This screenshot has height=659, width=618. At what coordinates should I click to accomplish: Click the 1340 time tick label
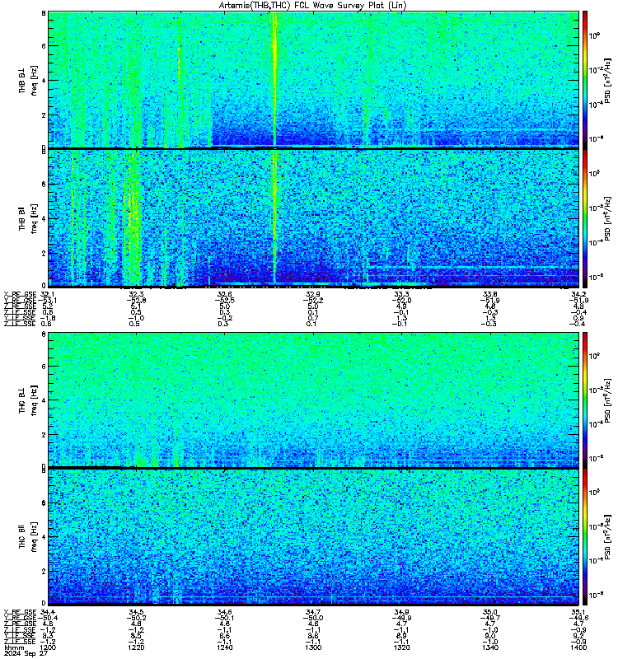[x=490, y=647]
